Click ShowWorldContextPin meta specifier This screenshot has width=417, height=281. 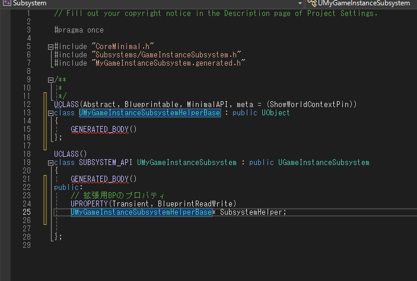point(310,104)
